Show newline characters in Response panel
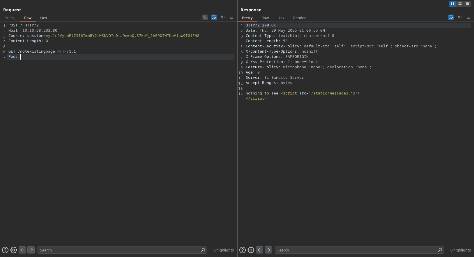This screenshot has width=474, height=257. click(x=460, y=17)
